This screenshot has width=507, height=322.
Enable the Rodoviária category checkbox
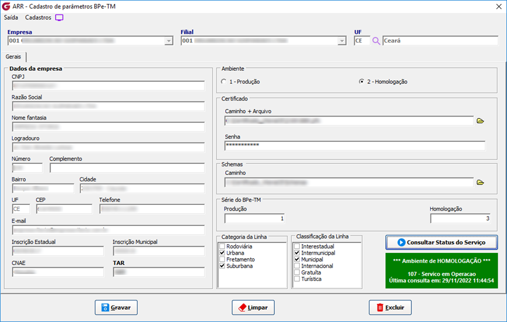[222, 246]
